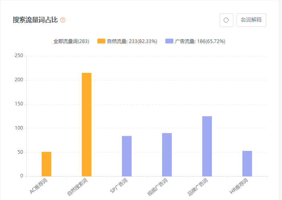Click the 200 y-axis value

point(19,80)
